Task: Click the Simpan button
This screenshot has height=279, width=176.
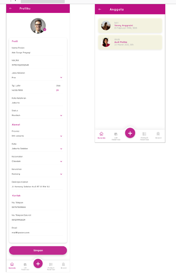Action: tap(38, 250)
